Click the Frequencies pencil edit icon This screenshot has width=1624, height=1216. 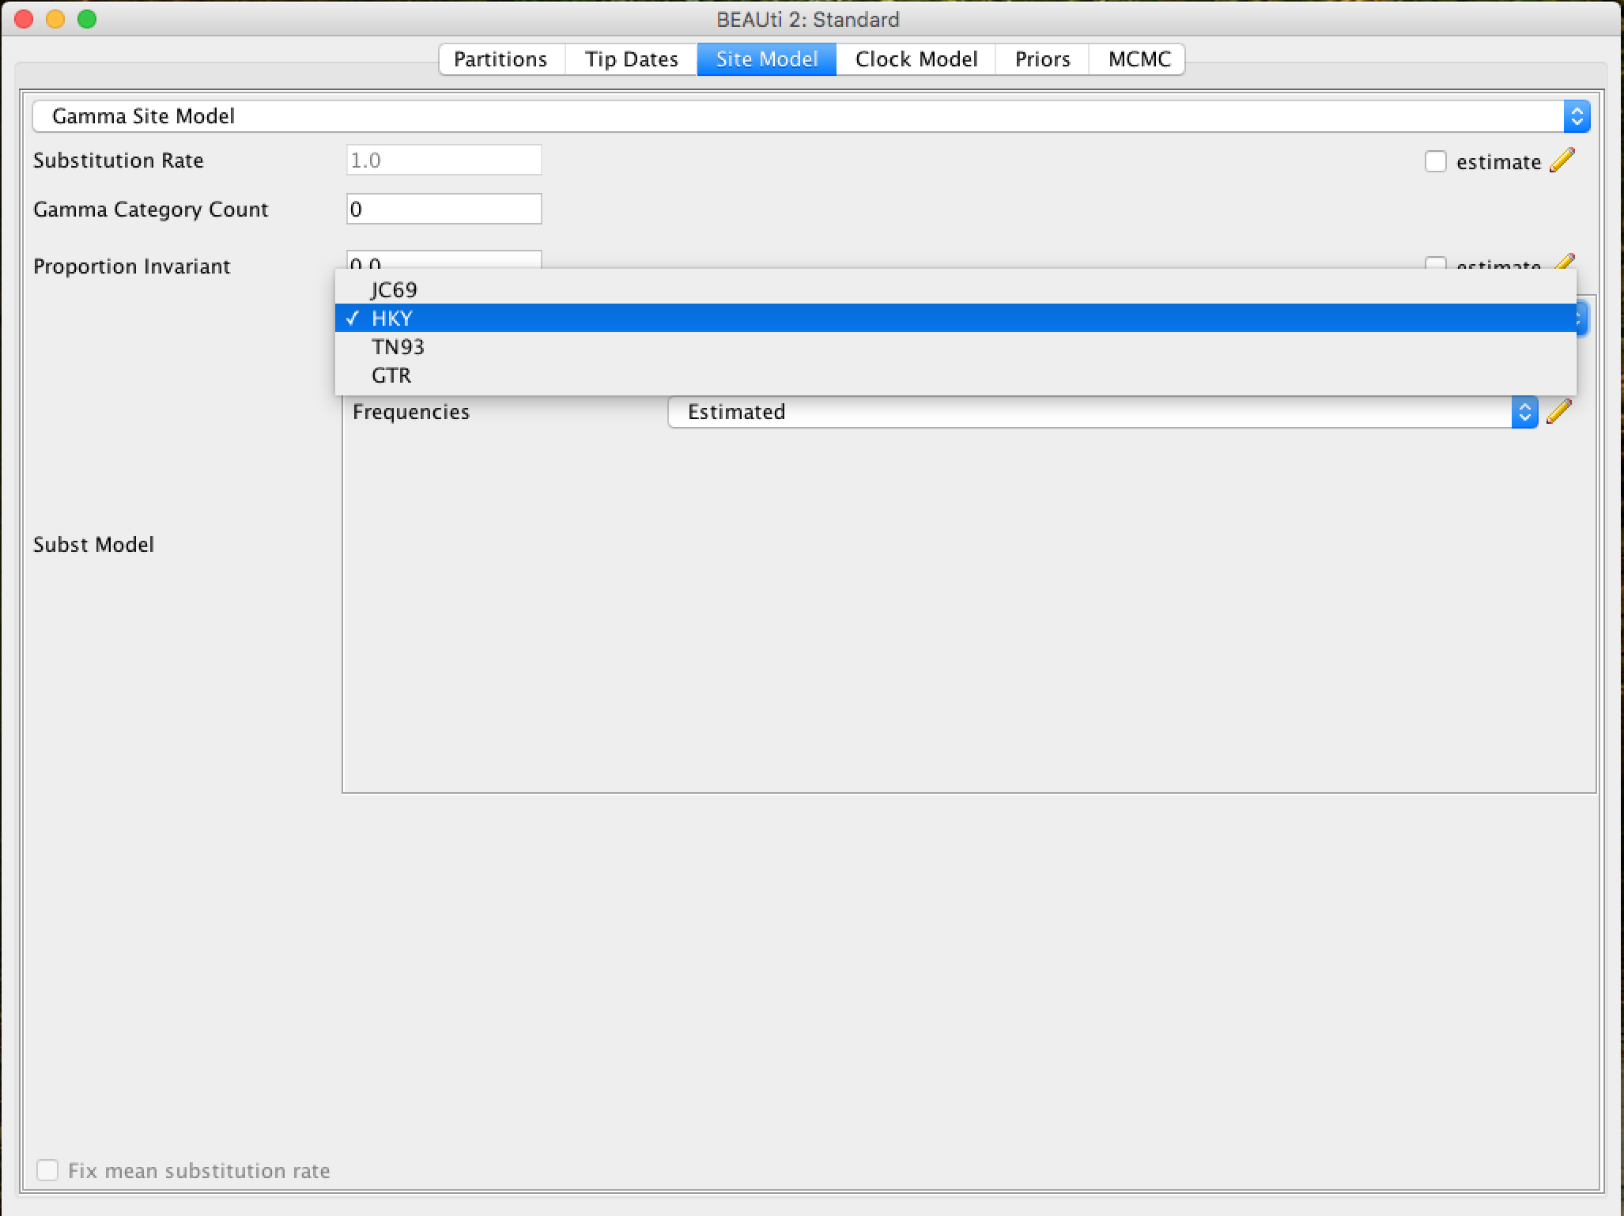[1559, 411]
